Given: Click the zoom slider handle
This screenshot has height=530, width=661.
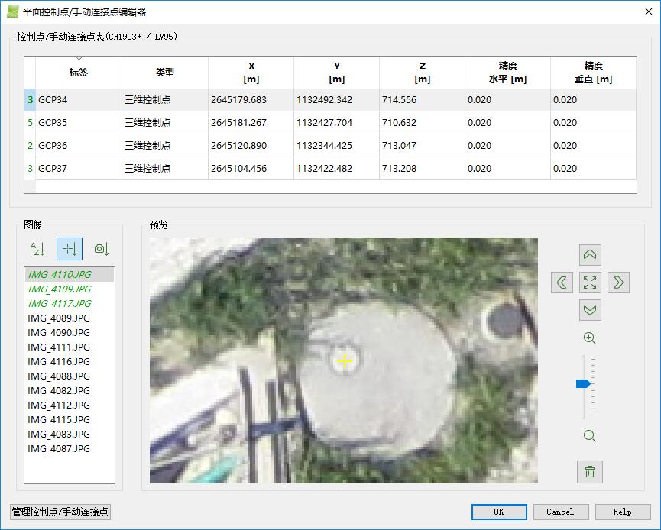Looking at the screenshot, I should pos(584,384).
